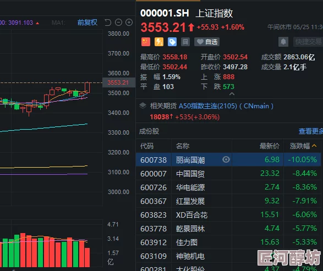Open A50指数主连(2105) futures link
This screenshot has height=271, width=323.
[x=226, y=106]
